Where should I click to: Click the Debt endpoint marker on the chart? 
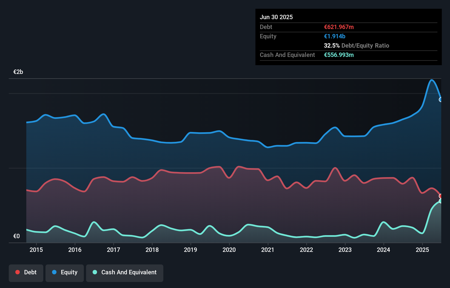[440, 195]
